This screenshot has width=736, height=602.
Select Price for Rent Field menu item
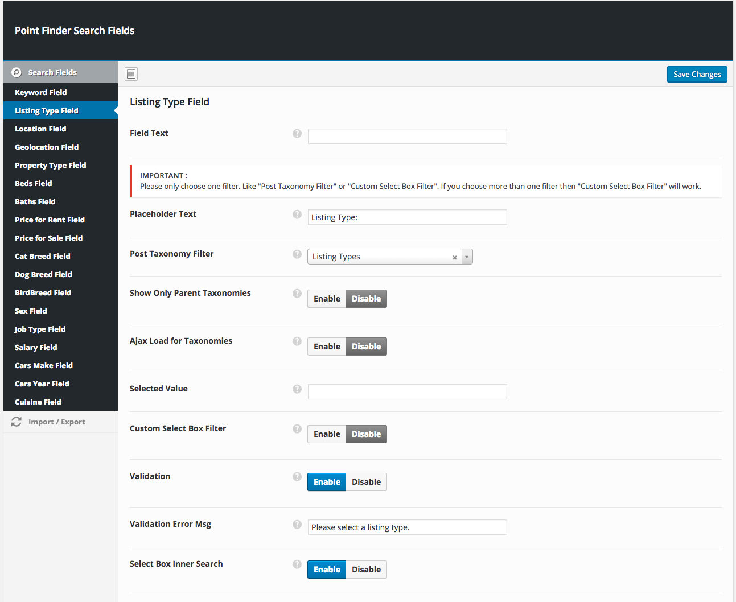click(50, 220)
